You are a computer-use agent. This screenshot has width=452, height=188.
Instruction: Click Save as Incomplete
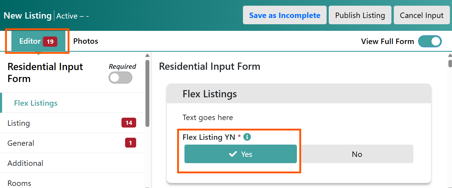(285, 15)
